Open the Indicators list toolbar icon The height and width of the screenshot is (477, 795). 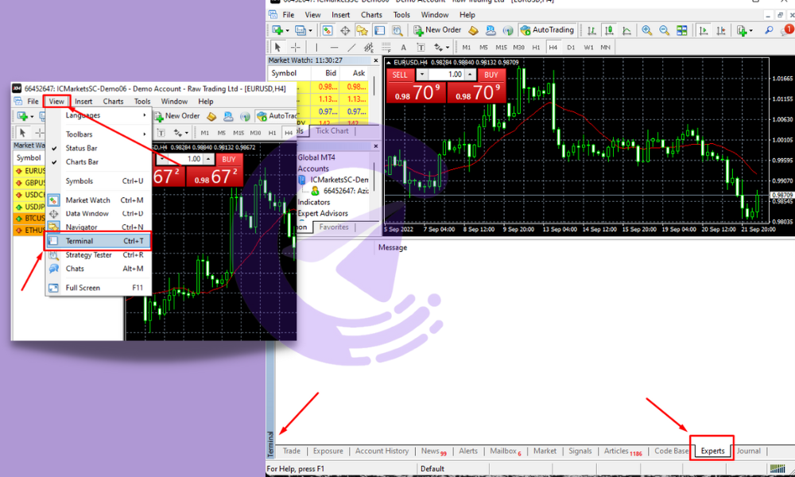743,29
